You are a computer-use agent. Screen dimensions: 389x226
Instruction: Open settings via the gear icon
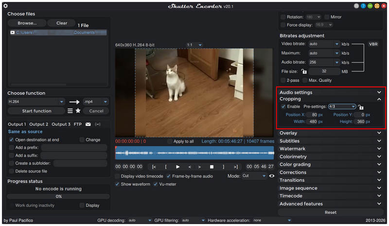pos(5,6)
